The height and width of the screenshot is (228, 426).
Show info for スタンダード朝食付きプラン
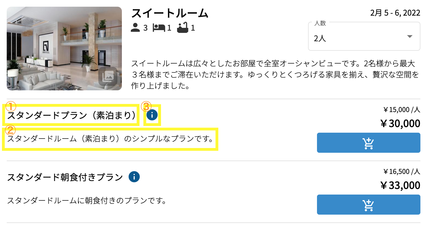(134, 177)
